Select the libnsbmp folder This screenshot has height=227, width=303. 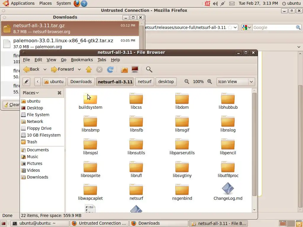(x=91, y=124)
